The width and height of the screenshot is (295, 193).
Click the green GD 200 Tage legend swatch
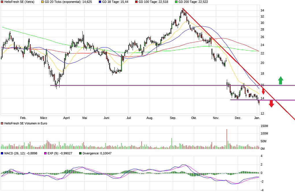[176, 2]
